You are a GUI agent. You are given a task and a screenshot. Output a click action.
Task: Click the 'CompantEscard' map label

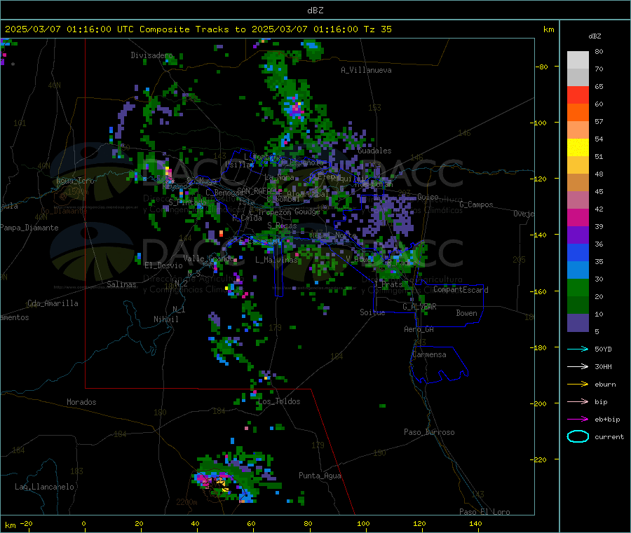click(461, 290)
